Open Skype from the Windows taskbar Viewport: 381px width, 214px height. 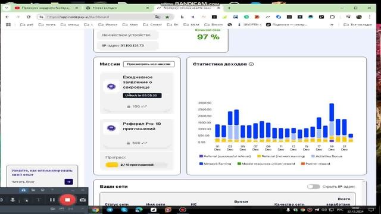[x=124, y=210]
